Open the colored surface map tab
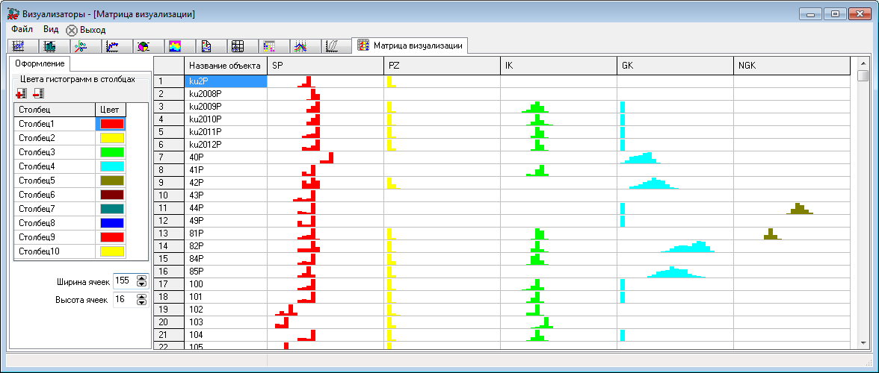The height and width of the screenshot is (373, 879). point(176,46)
